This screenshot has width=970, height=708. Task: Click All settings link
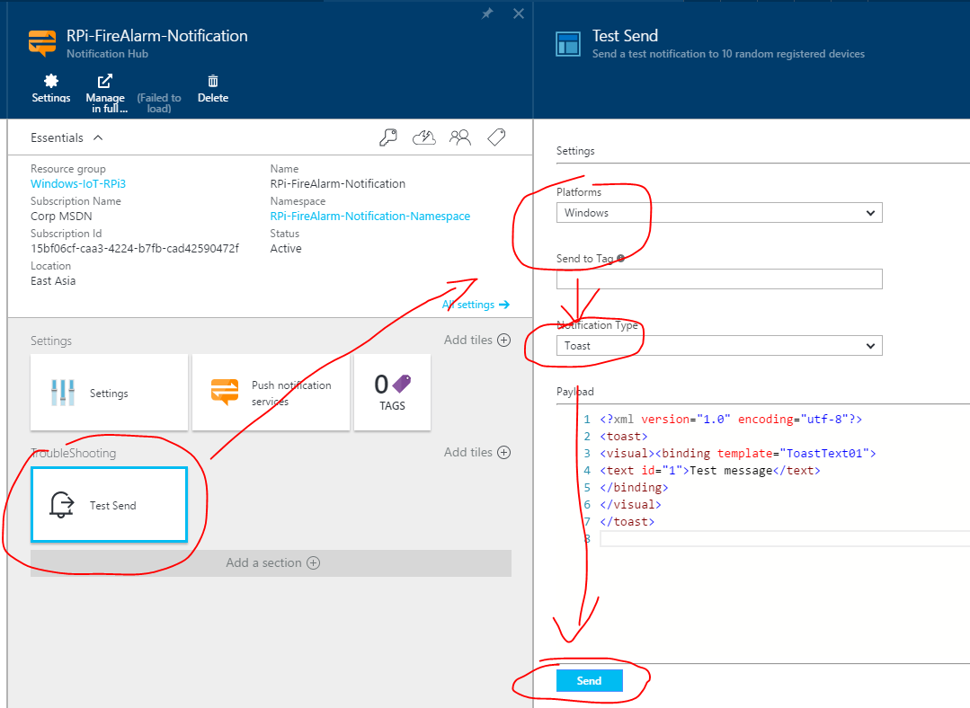click(476, 305)
